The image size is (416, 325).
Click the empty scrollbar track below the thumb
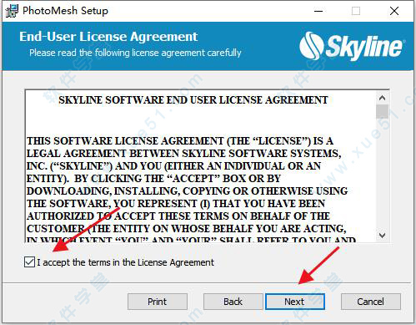point(382,174)
